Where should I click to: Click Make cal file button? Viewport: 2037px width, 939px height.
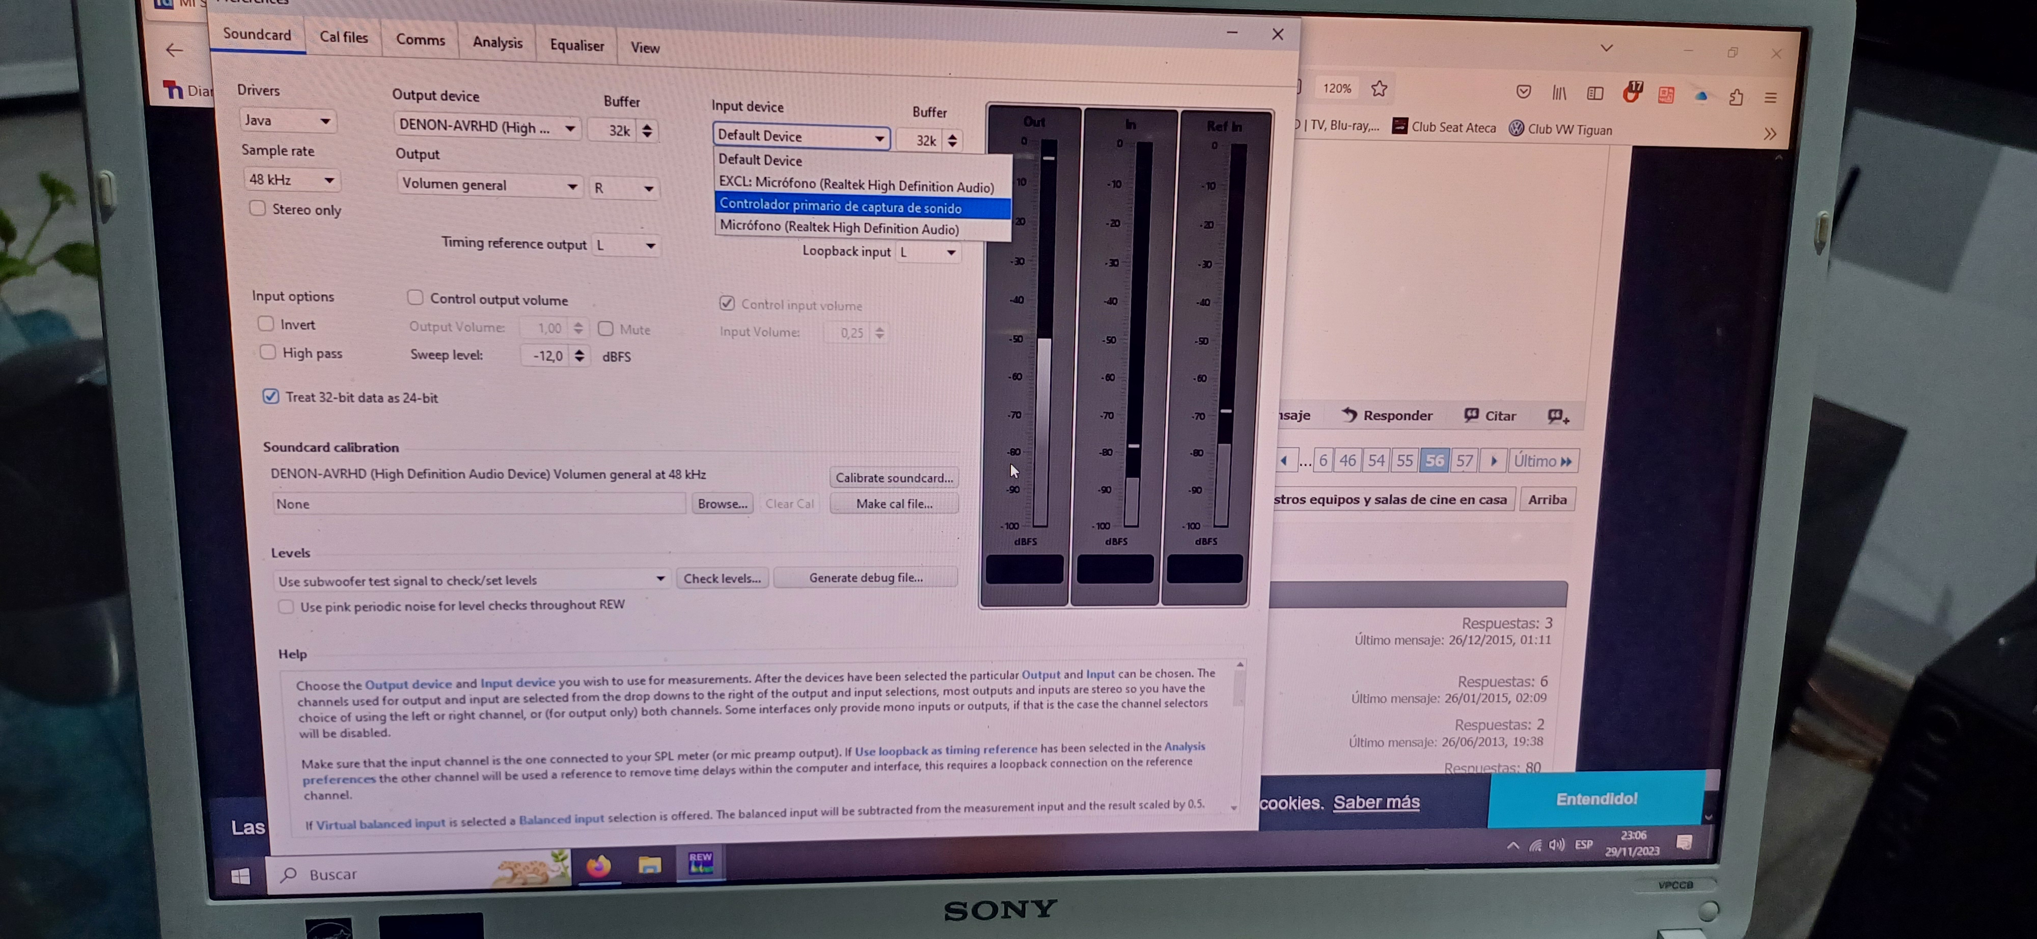(894, 504)
